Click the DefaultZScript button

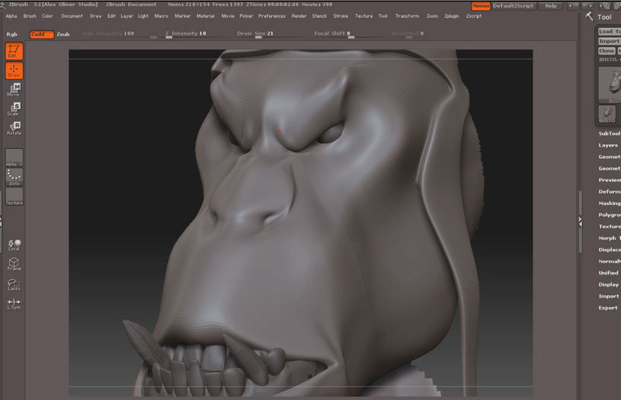pyautogui.click(x=513, y=6)
